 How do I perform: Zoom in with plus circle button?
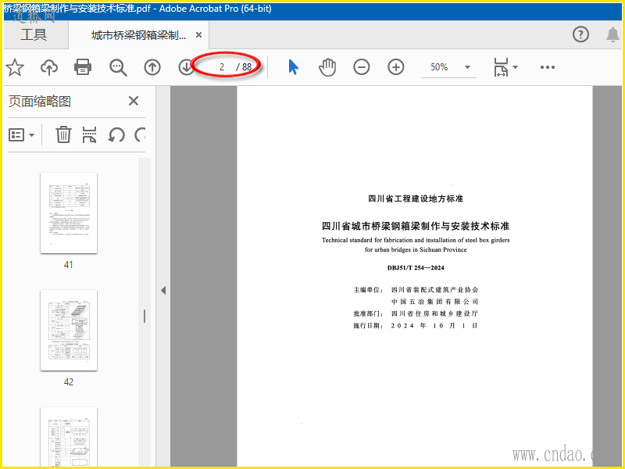click(x=396, y=67)
